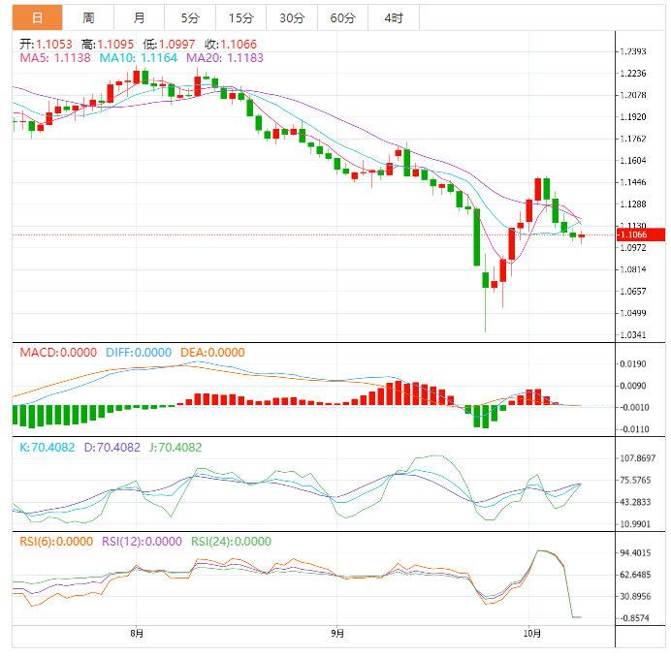The width and height of the screenshot is (671, 657).
Task: Click the 开:1.1053 opening price text
Action: [46, 44]
